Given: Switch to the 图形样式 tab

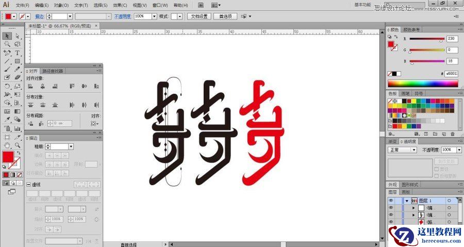Looking at the screenshot, I should (x=410, y=185).
